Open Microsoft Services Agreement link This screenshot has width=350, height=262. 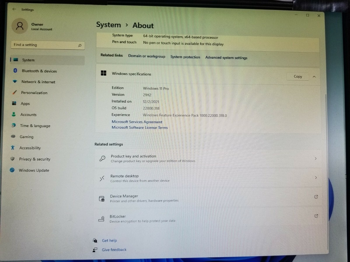click(137, 122)
